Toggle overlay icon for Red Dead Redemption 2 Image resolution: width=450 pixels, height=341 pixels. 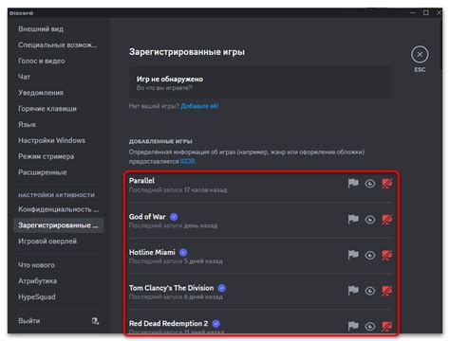(x=386, y=326)
